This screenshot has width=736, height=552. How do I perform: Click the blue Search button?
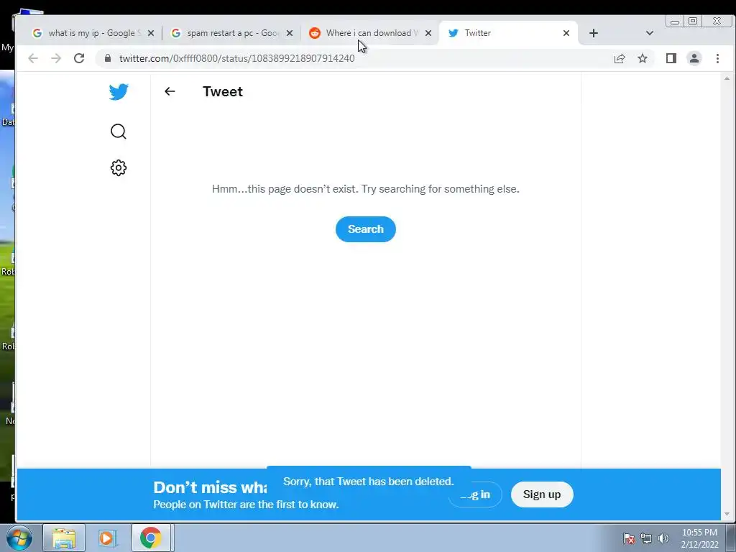[366, 229]
